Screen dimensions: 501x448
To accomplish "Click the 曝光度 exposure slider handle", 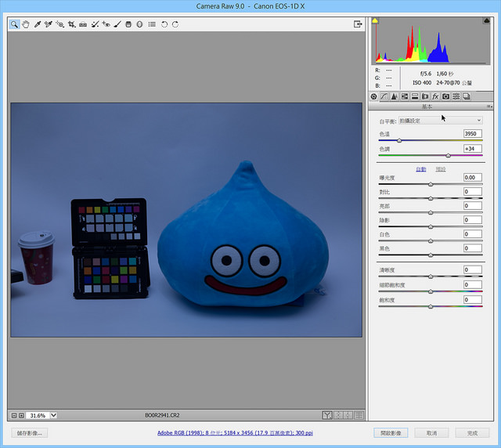I will click(431, 184).
